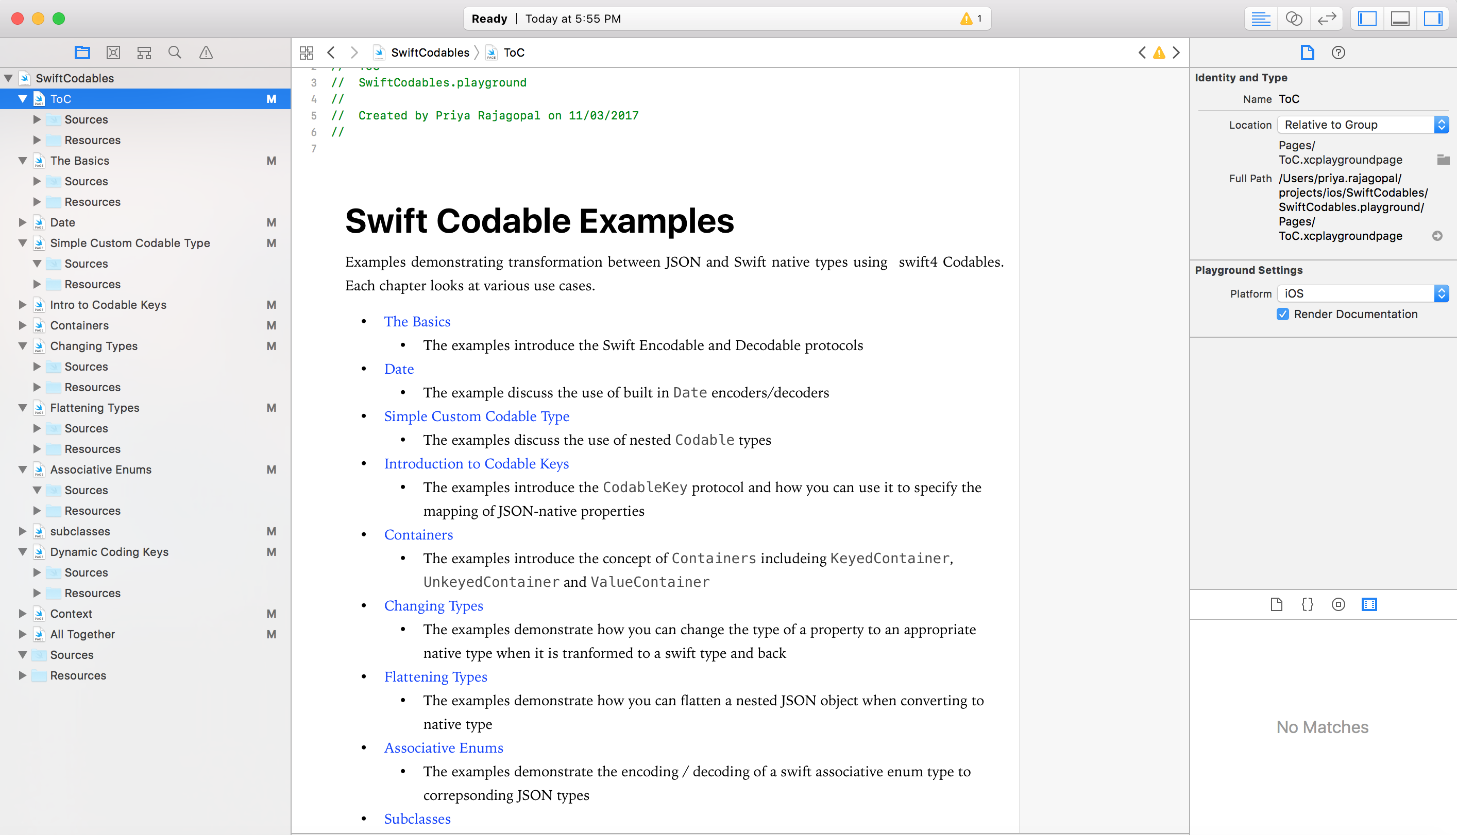Select the Associative Enums page

click(145, 469)
